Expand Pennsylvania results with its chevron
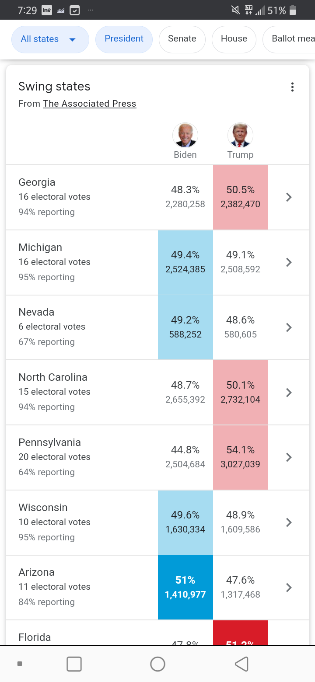 click(288, 457)
